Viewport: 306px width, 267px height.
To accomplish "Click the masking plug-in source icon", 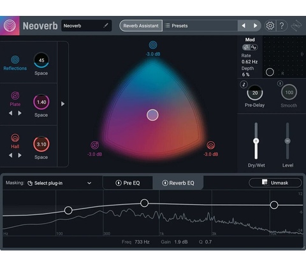I will [30, 183].
